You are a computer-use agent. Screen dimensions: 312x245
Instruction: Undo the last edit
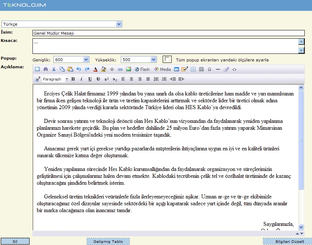79,69
